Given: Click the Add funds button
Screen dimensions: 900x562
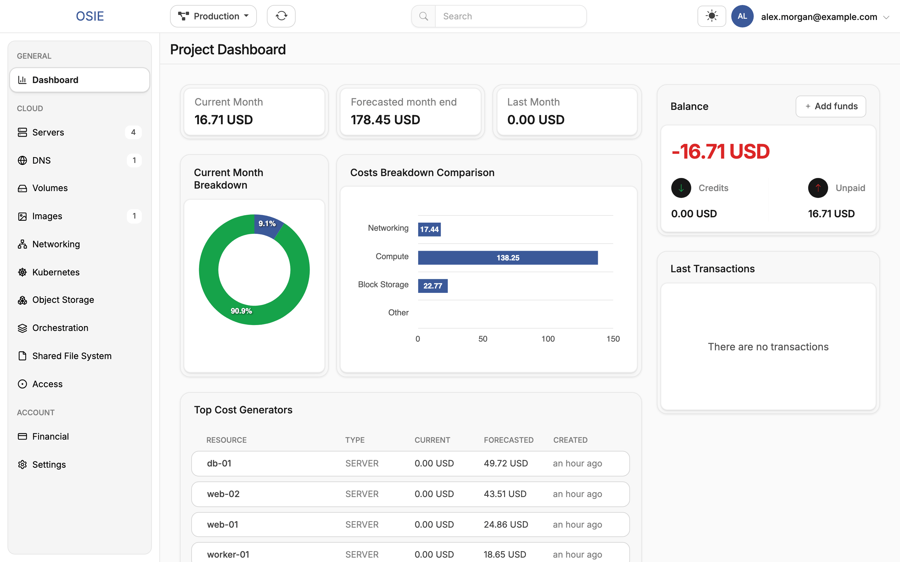Looking at the screenshot, I should click(831, 106).
